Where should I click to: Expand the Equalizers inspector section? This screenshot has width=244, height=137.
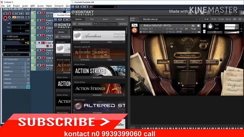point(16,71)
